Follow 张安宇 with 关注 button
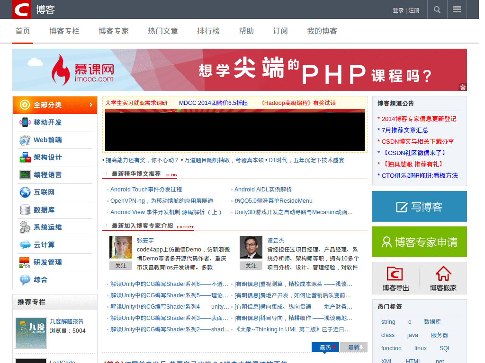Image resolution: width=485 pixels, height=363 pixels. 121,266
